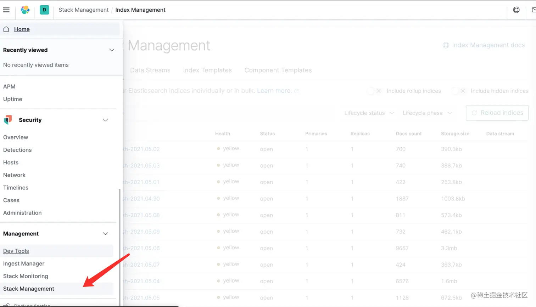Screen dimensions: 536x307
Task: Collapse the Security section chevron
Action: pos(105,120)
